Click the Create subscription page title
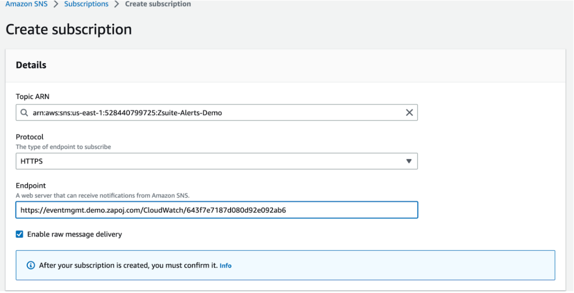The image size is (574, 293). pos(68,30)
